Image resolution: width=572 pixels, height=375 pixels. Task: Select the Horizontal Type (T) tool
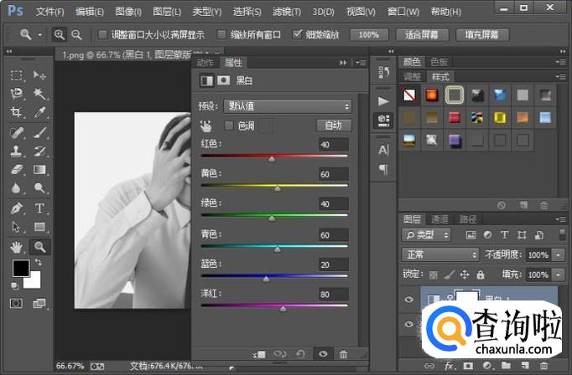[x=39, y=208]
